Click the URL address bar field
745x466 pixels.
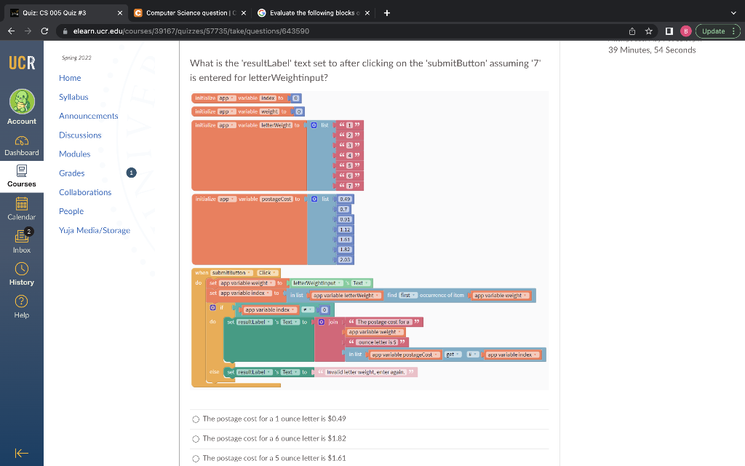[x=342, y=31]
